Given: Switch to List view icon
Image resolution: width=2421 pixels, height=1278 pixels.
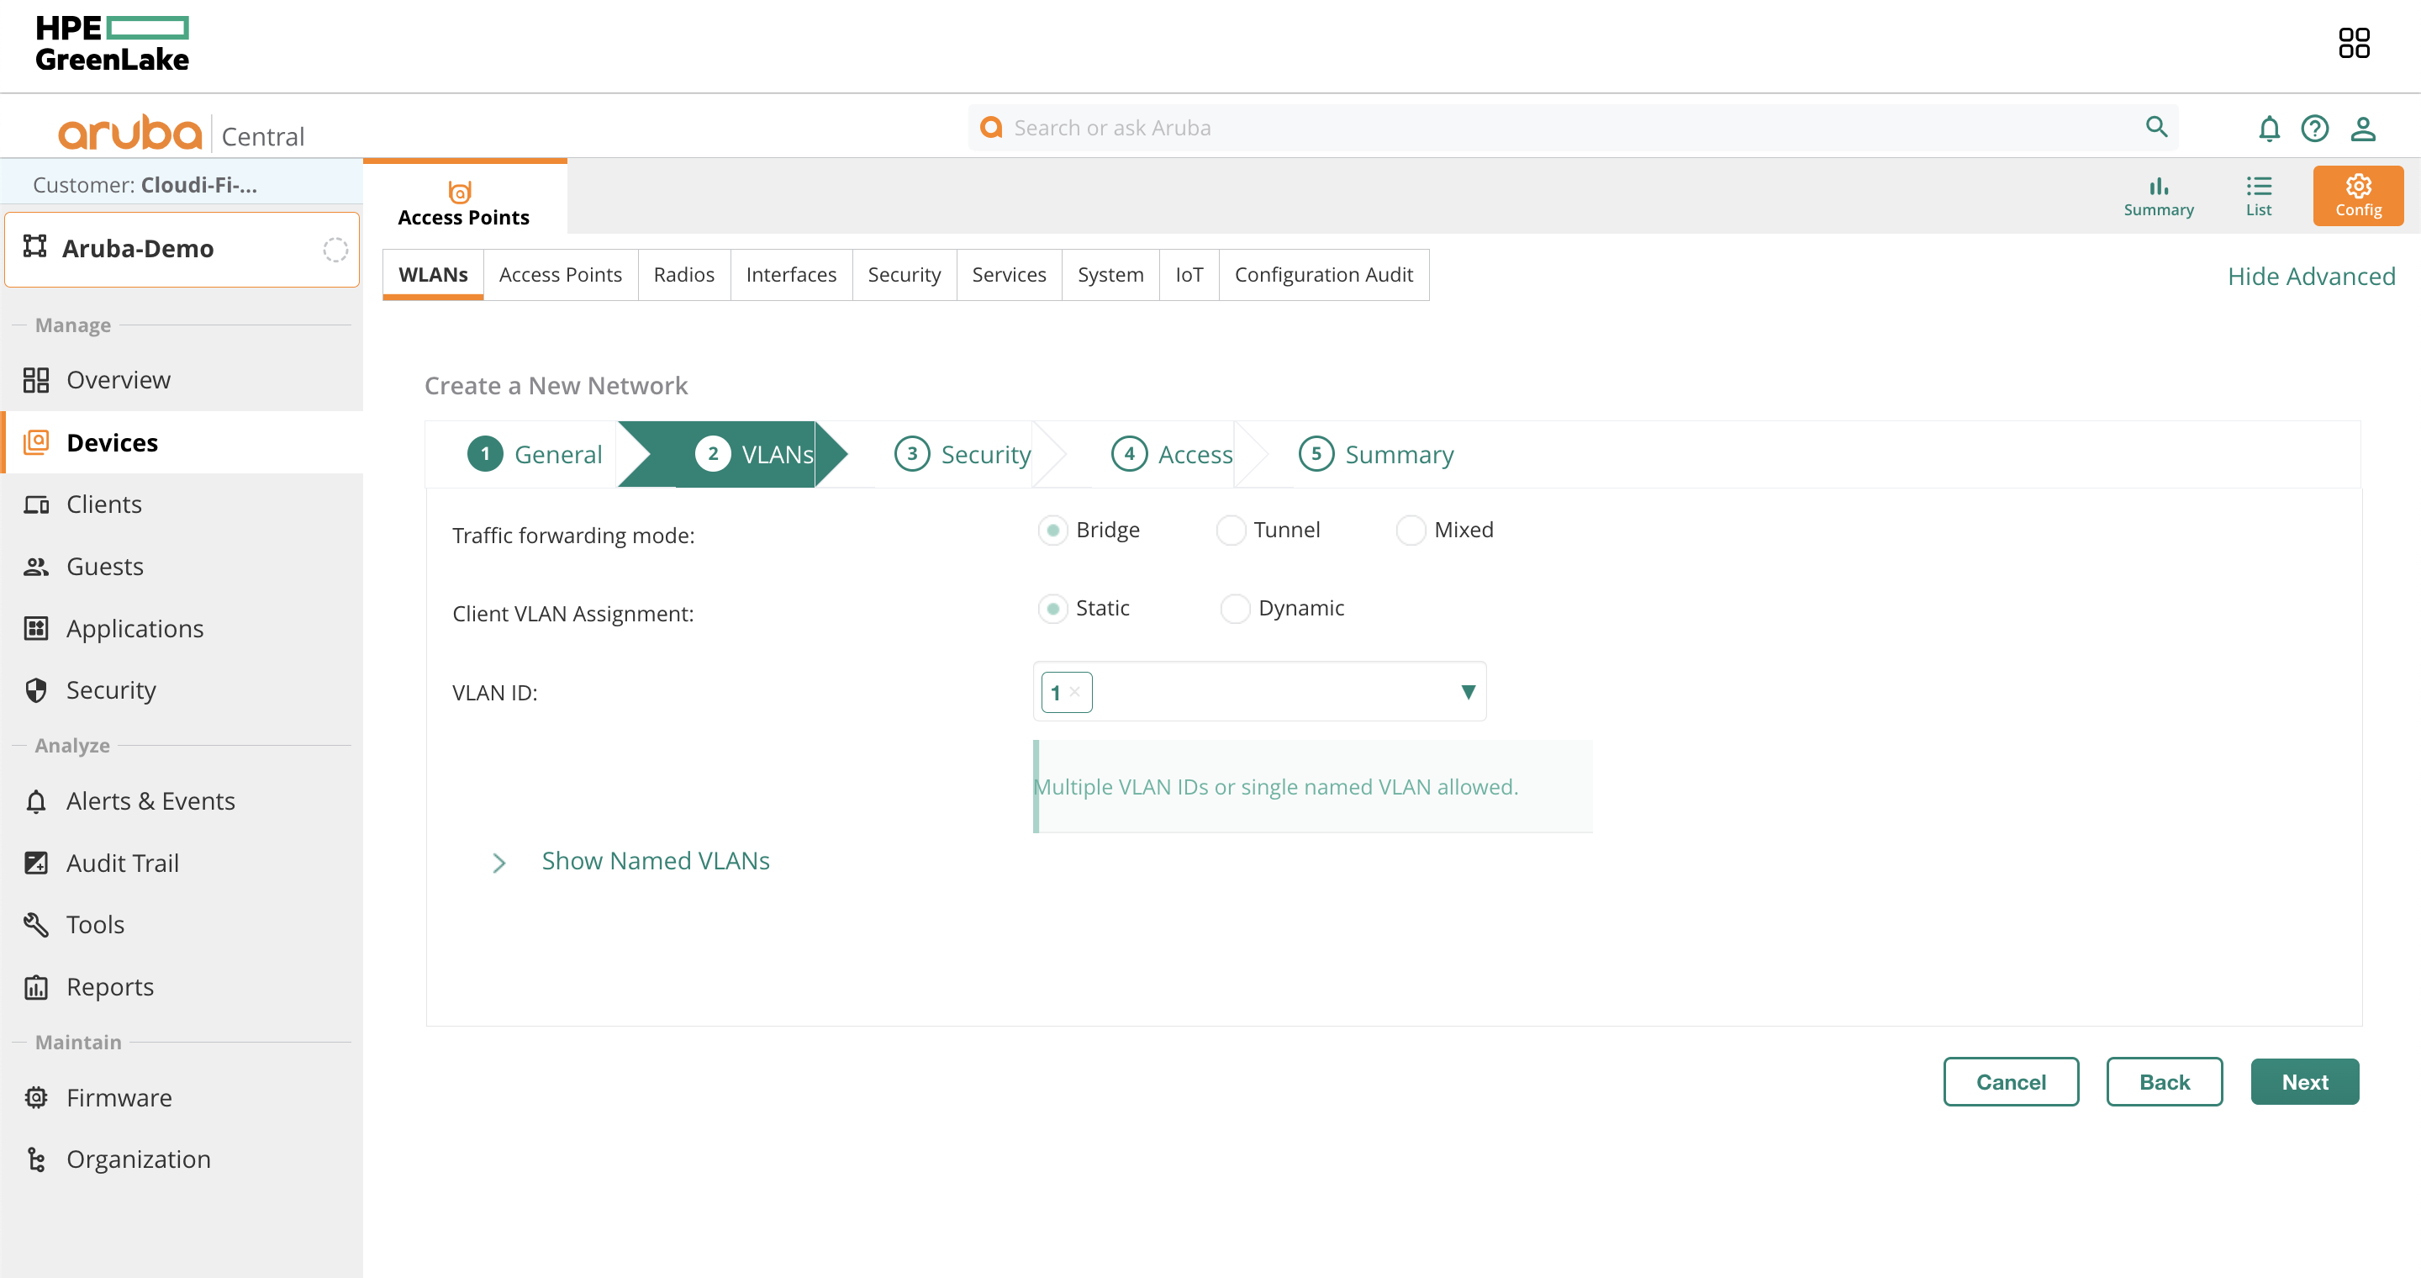Looking at the screenshot, I should coord(2260,194).
